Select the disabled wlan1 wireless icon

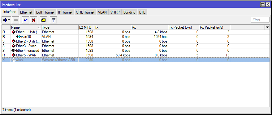pyautogui.click(x=14, y=60)
